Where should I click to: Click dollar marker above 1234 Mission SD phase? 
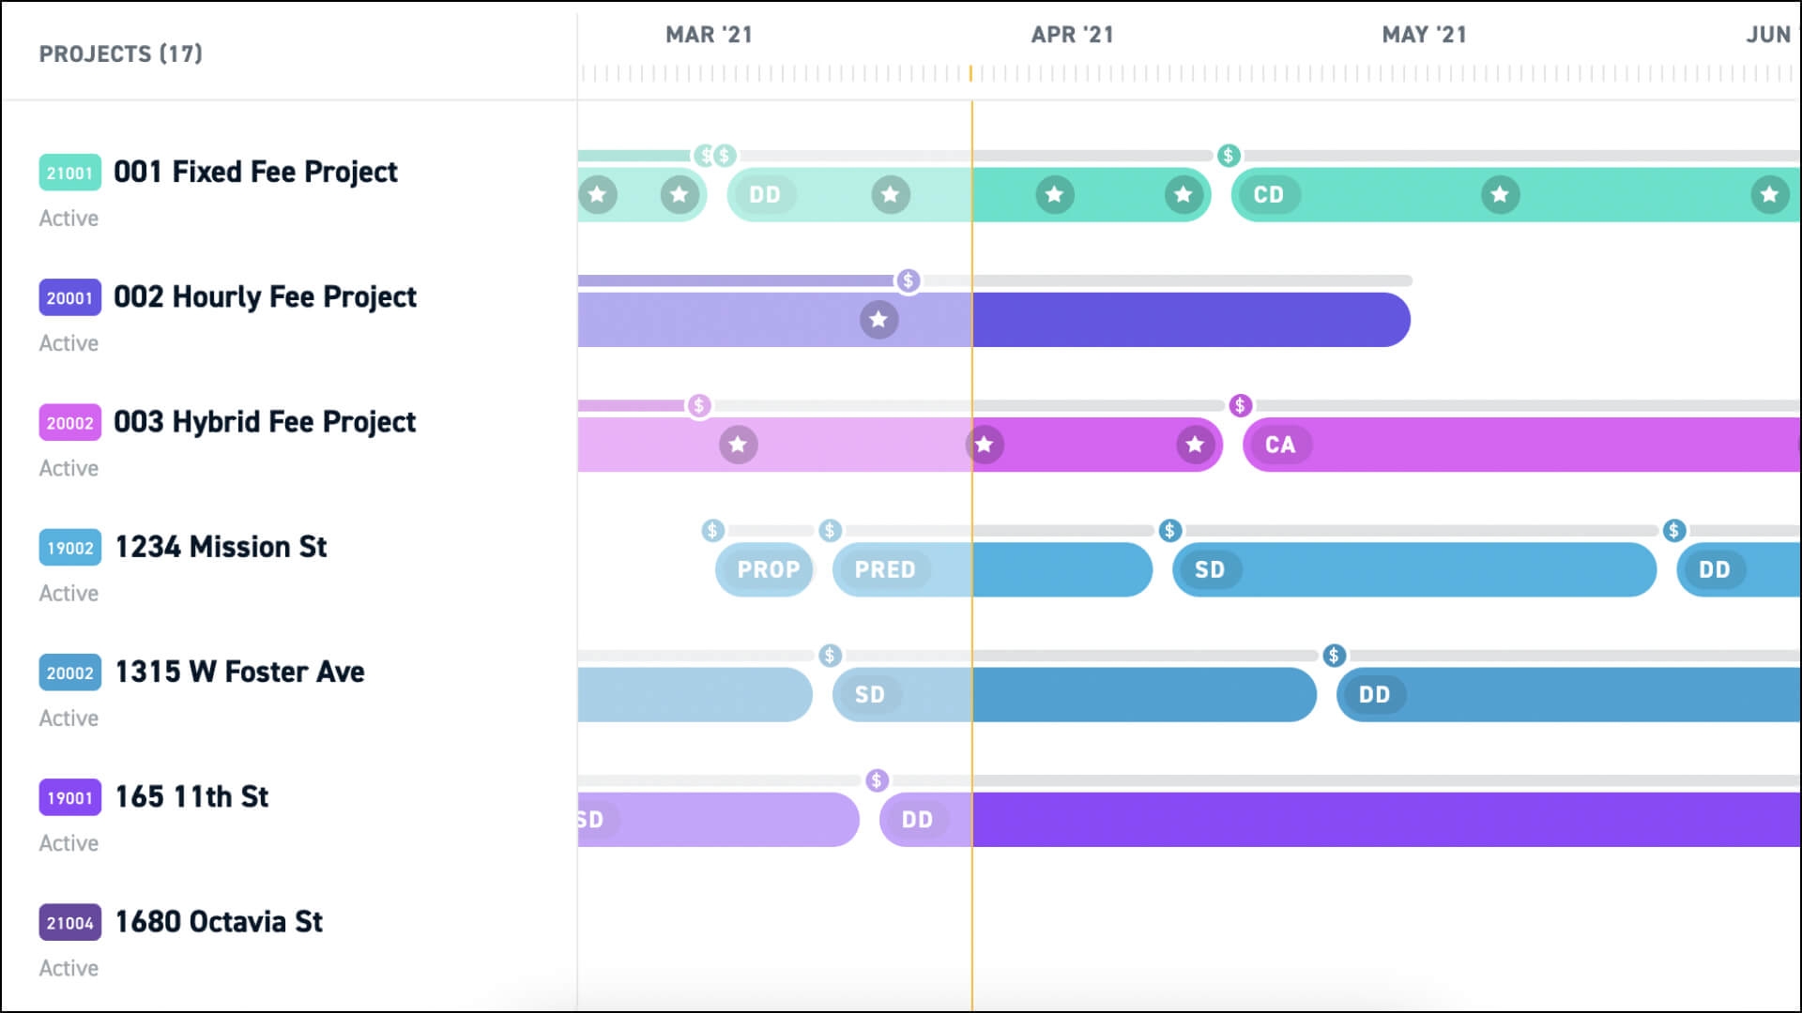[1169, 531]
